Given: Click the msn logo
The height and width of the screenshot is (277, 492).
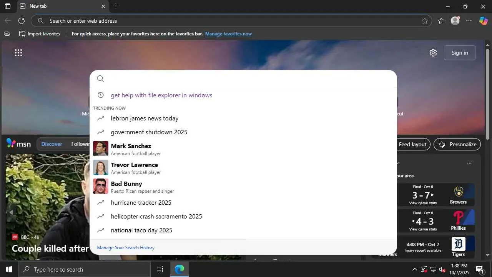Looking at the screenshot, I should click(18, 144).
